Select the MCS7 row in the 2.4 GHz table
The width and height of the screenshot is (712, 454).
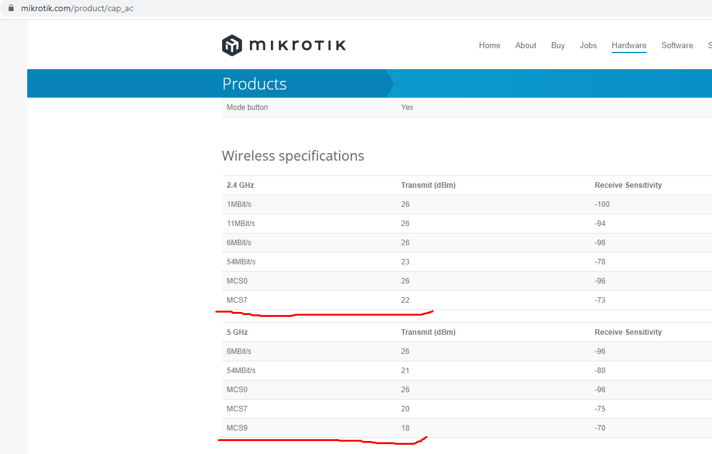pyautogui.click(x=237, y=300)
